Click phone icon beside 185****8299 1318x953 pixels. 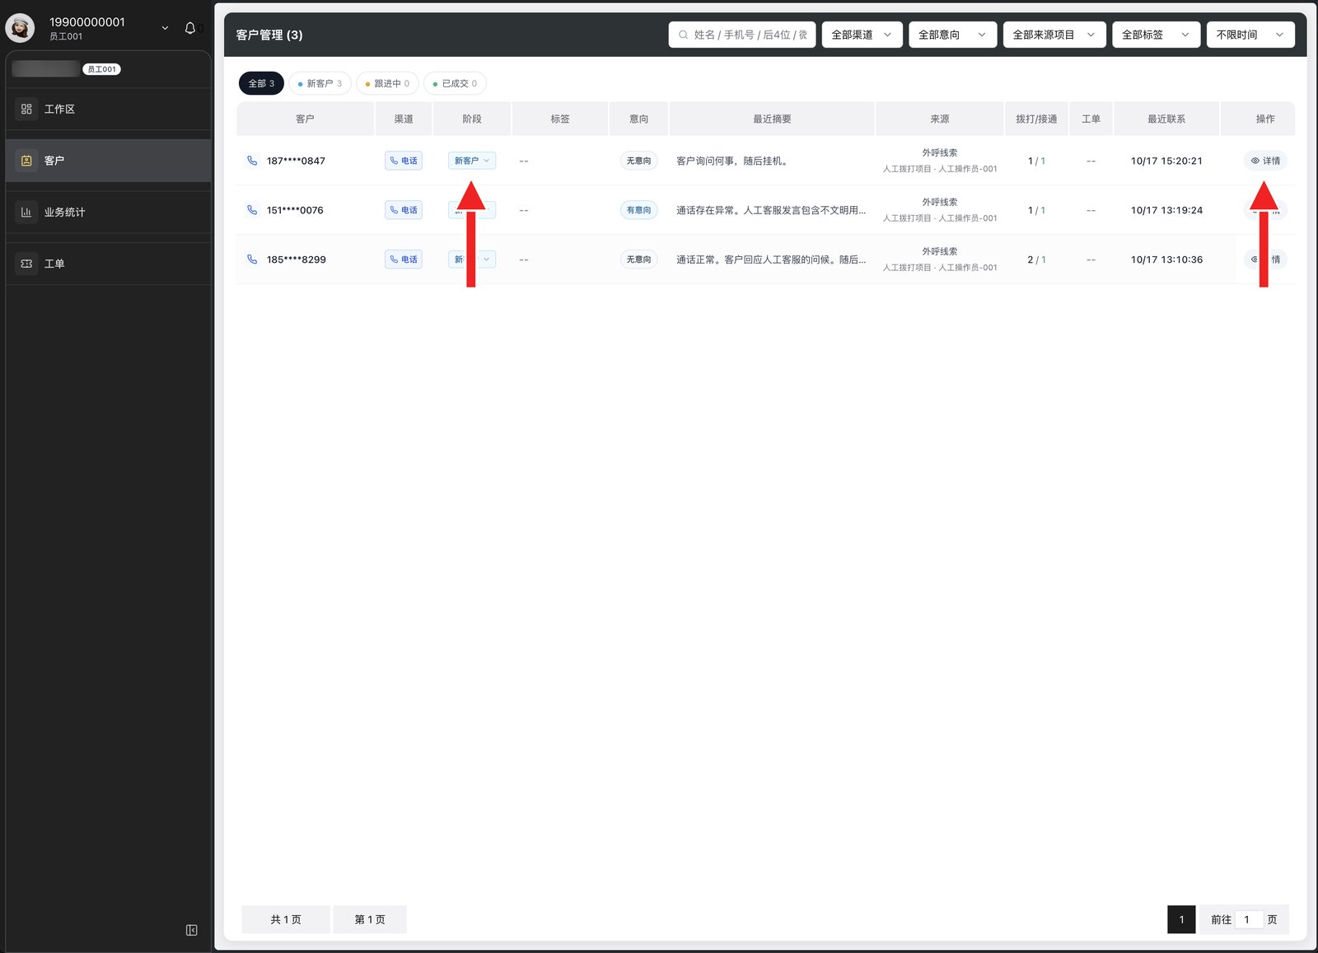252,259
